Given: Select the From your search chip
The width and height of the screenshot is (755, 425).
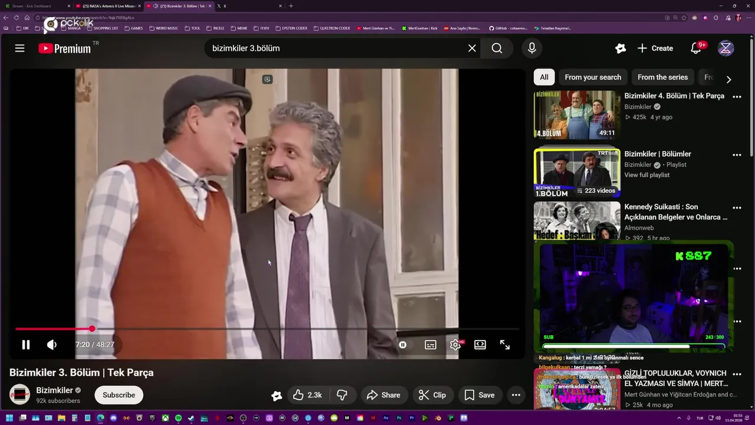Looking at the screenshot, I should (x=593, y=77).
